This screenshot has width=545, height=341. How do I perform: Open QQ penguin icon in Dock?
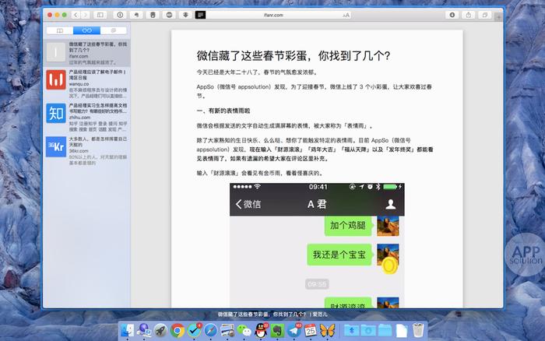(x=261, y=331)
